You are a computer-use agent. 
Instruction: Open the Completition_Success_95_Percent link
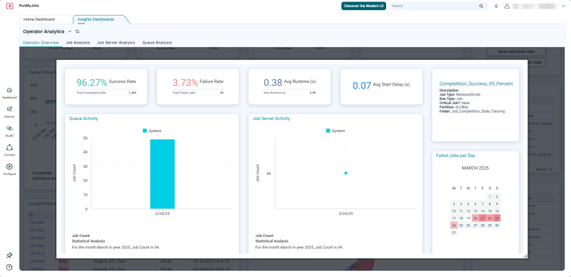coord(476,84)
